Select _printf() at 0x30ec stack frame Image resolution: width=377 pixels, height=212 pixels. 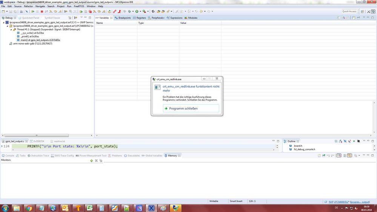click(x=28, y=37)
